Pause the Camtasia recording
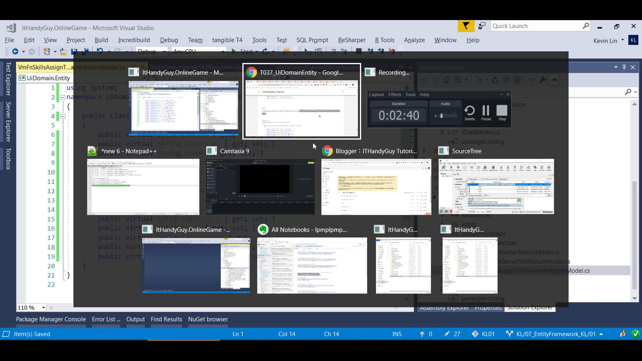The image size is (642, 361). (486, 113)
